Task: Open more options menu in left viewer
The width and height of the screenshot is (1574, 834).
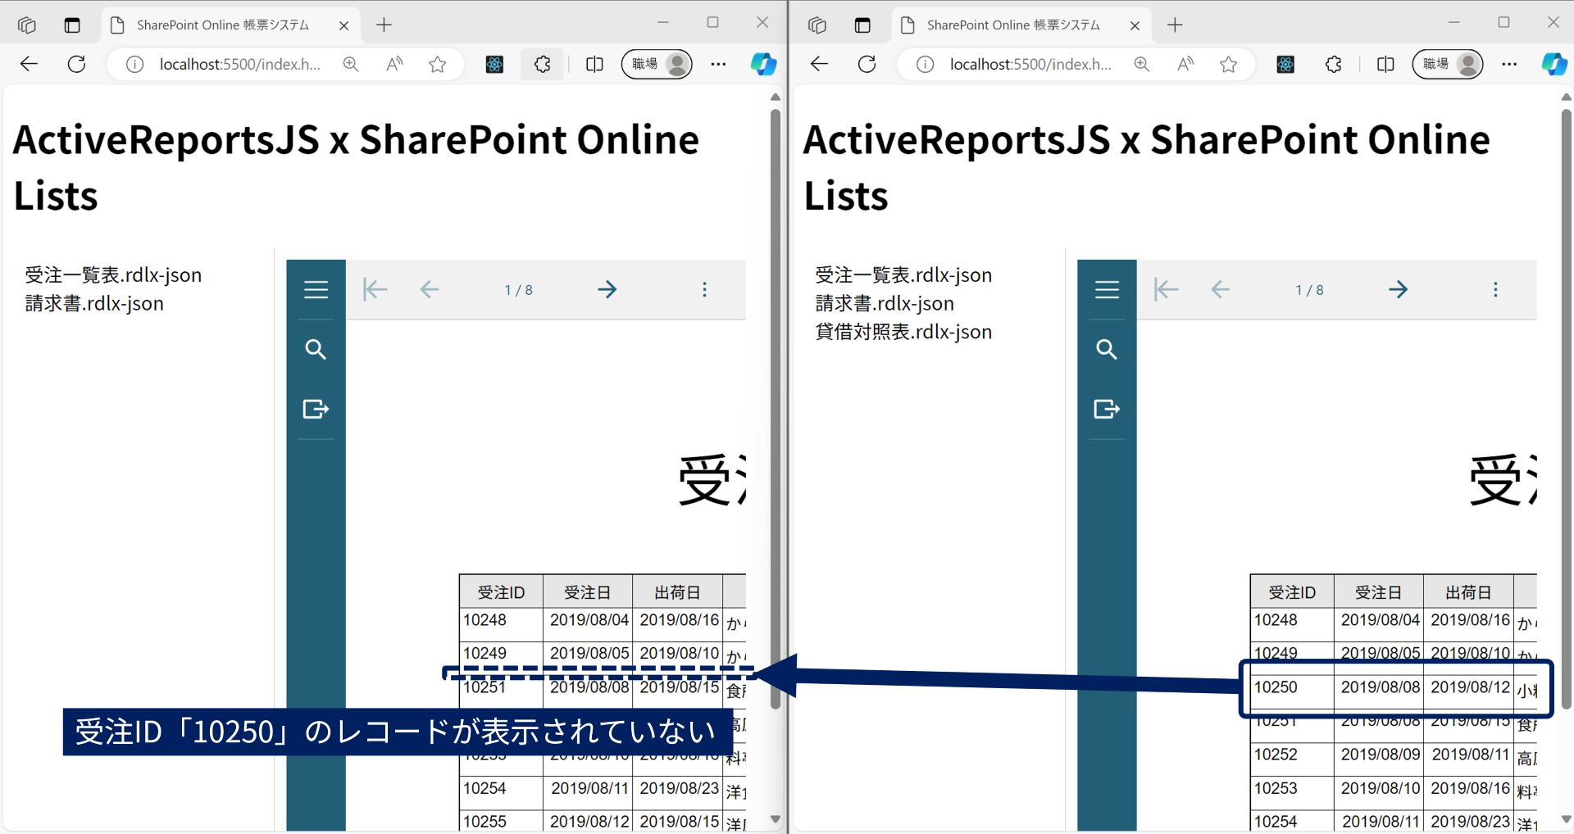Action: 704,289
